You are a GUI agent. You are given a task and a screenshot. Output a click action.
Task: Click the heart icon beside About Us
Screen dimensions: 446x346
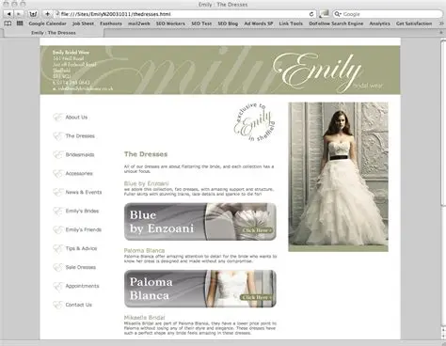[x=57, y=118]
